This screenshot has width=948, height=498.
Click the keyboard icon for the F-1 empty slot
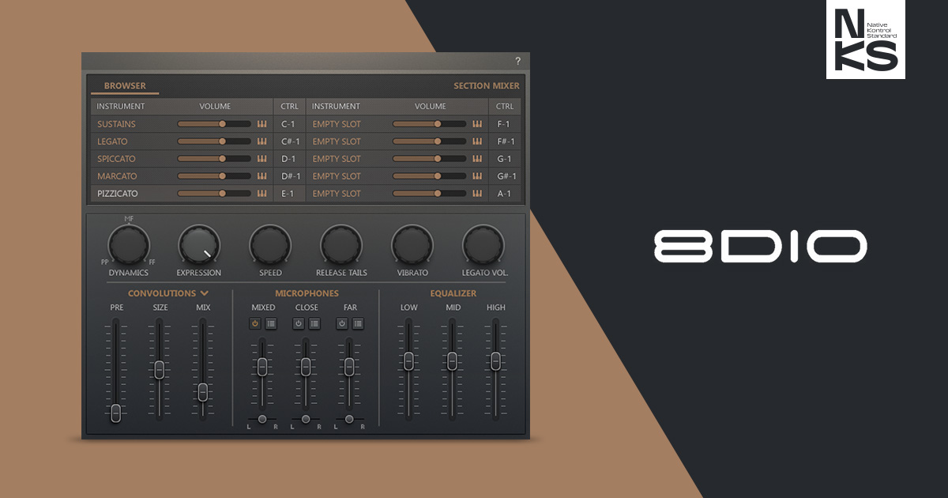(477, 123)
